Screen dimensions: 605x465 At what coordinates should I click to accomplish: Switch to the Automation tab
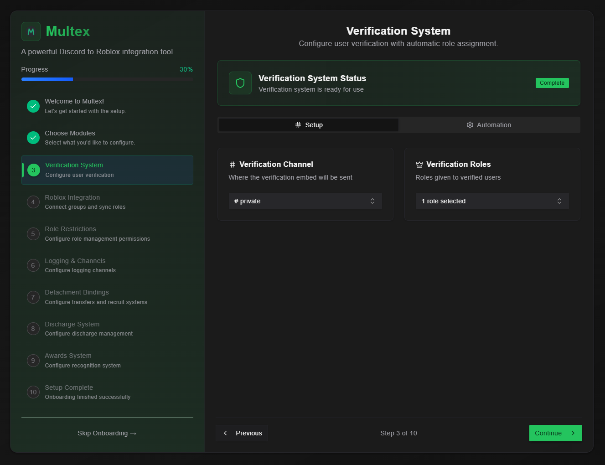pos(489,125)
